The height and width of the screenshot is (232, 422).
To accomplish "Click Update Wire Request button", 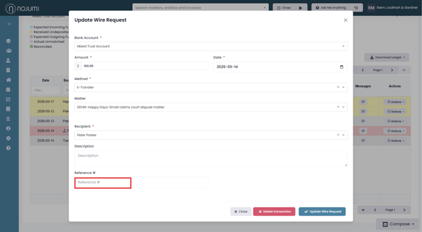I will coord(322,212).
